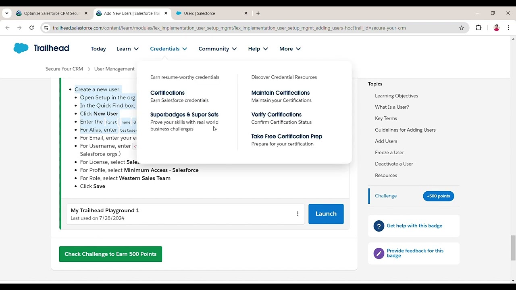The height and width of the screenshot is (290, 516).
Task: Close the Optimize Salesforce CRM tab
Action: pos(86,13)
